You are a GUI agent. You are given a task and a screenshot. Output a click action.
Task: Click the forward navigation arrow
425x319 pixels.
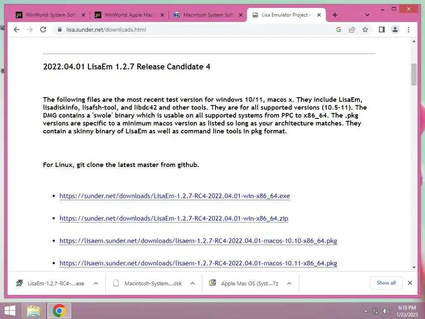pyautogui.click(x=30, y=29)
